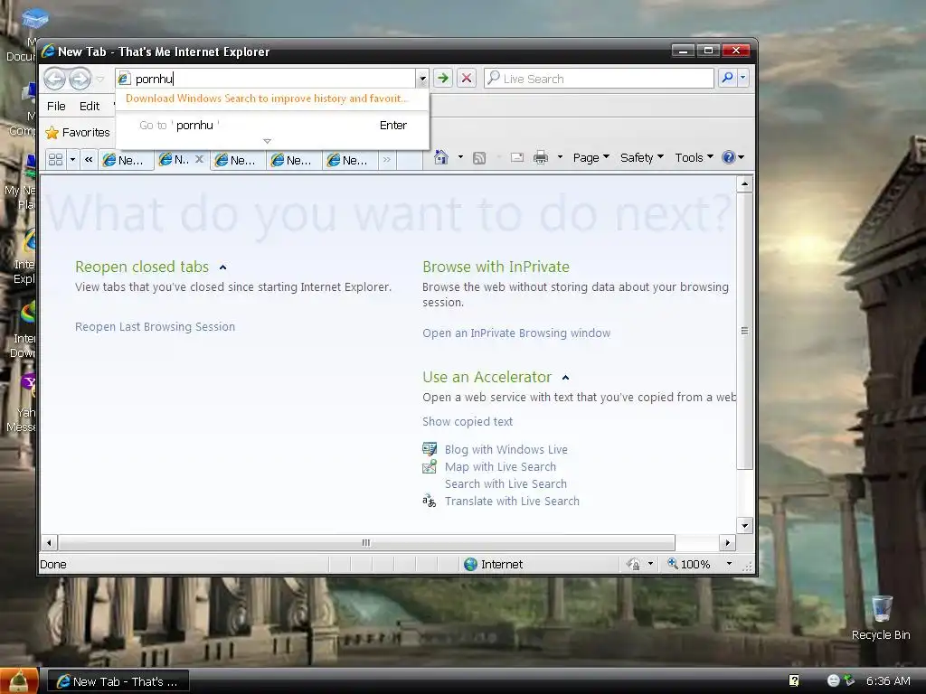Click Blog with Windows Live accelerator
The image size is (926, 694).
coord(506,450)
